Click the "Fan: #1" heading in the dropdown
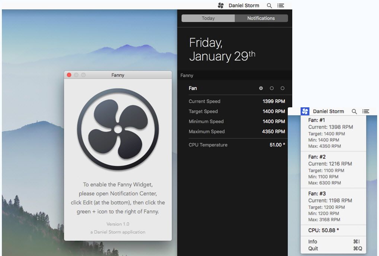379x256 pixels. 316,120
